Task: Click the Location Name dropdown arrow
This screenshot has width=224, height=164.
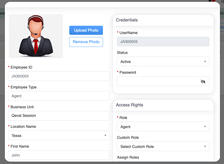Action: coord(105,136)
